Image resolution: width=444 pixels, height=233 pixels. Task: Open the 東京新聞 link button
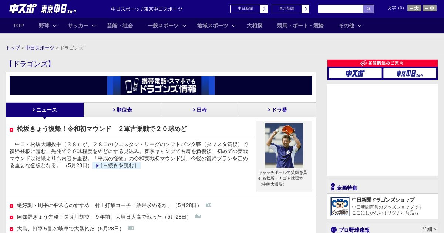tap(286, 9)
